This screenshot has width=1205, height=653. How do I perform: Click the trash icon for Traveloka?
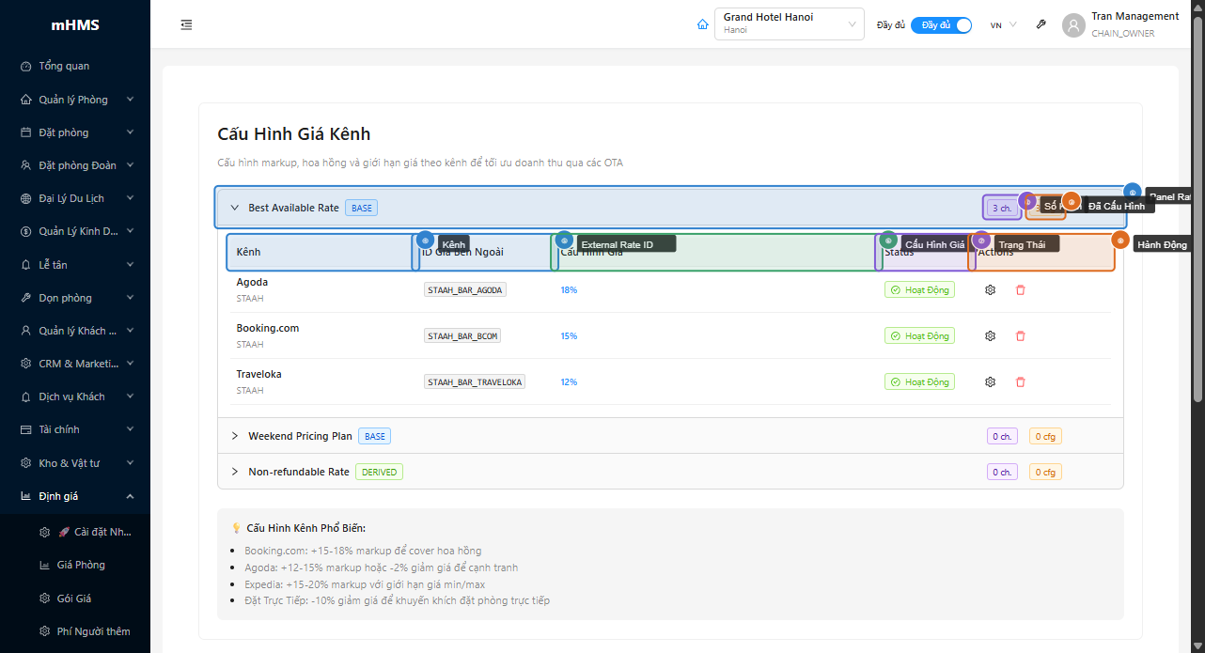(1021, 382)
